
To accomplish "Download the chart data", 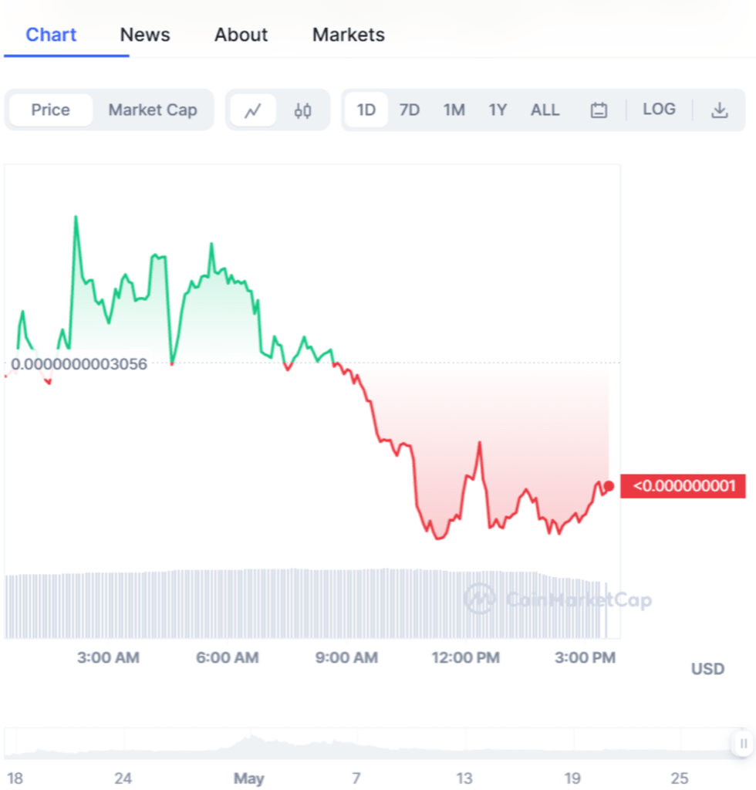I will (719, 110).
